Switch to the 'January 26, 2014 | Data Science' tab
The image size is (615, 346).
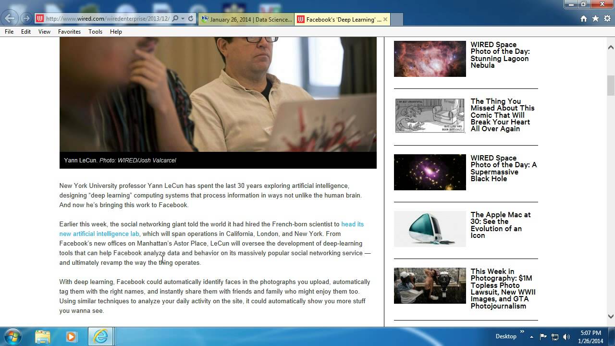pos(246,19)
